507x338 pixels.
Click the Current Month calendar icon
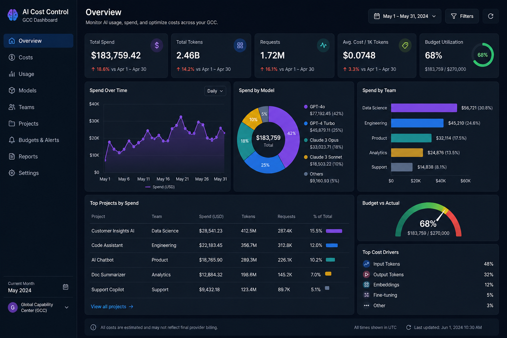65,287
